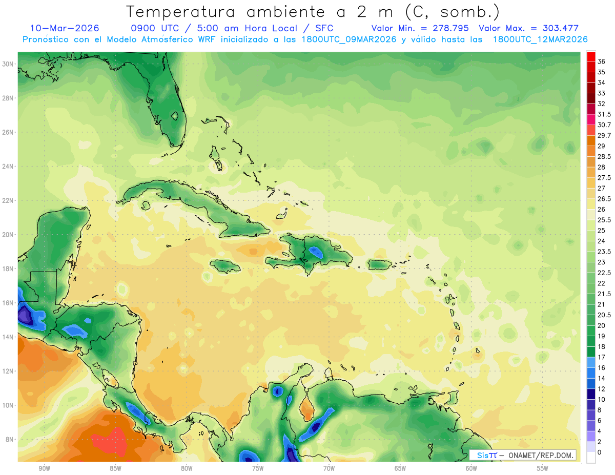Click the '18N' latitude label

click(8, 269)
